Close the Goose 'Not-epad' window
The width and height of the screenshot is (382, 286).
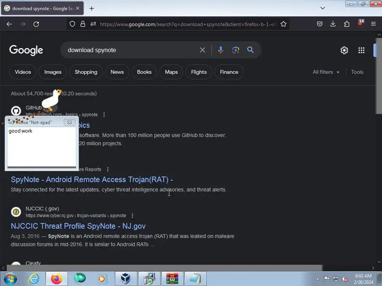[x=69, y=122]
